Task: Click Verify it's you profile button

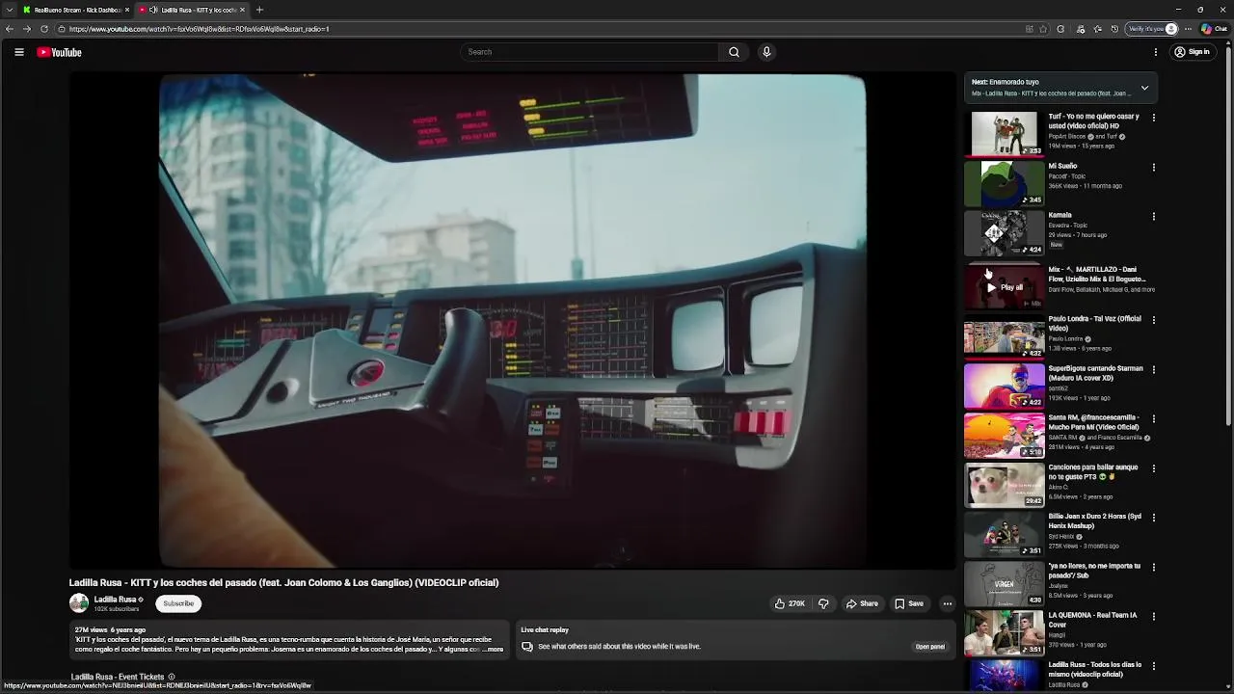Action: 1153,29
